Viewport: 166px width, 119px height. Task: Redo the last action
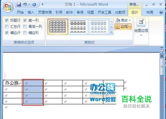click(x=34, y=5)
